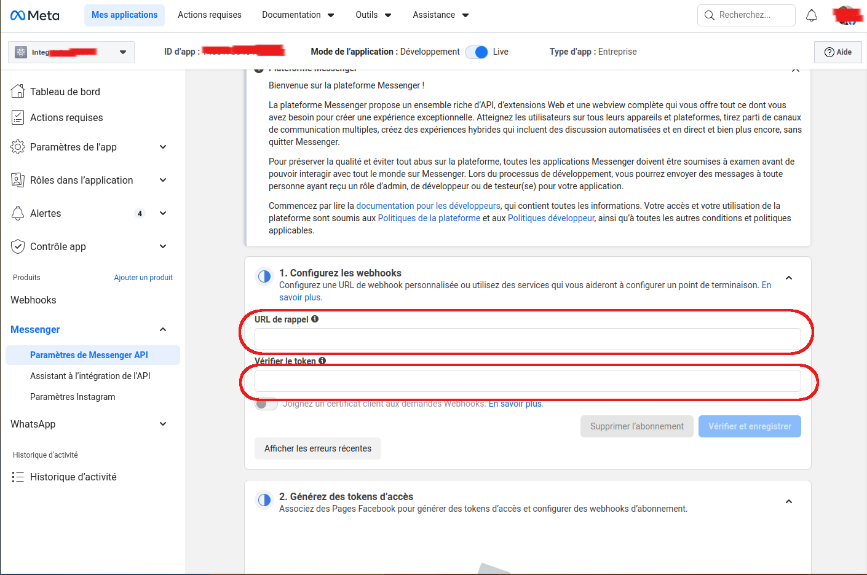Collapse the Générez des tokens d'accès panel

tap(789, 502)
